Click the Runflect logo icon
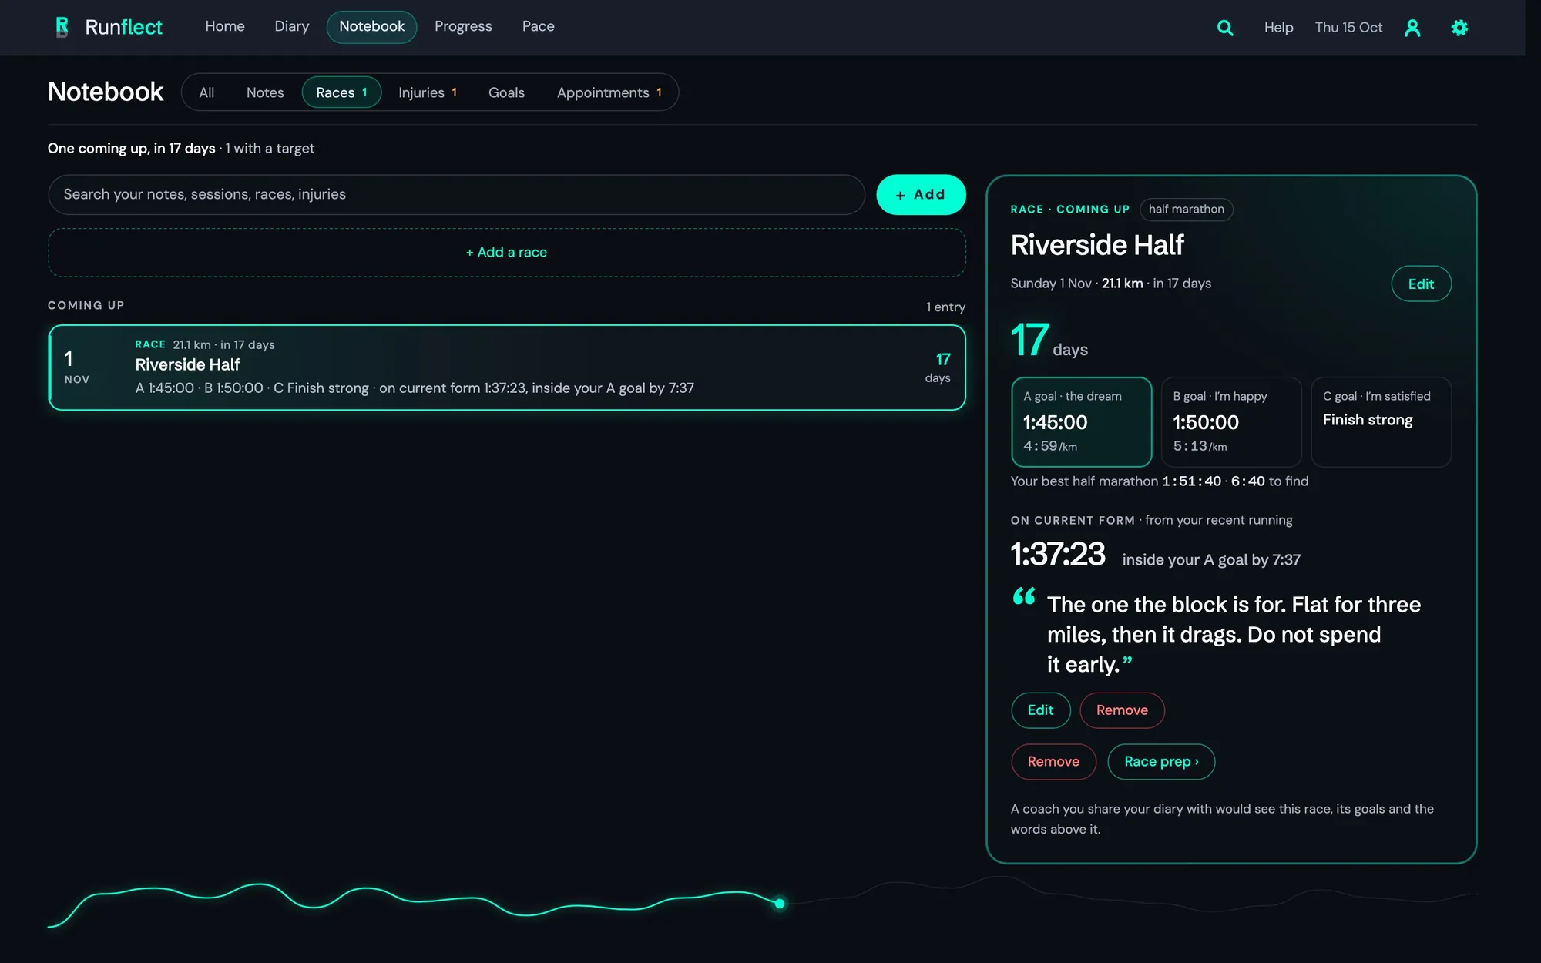Screen dimensions: 1541x963 tap(62, 27)
